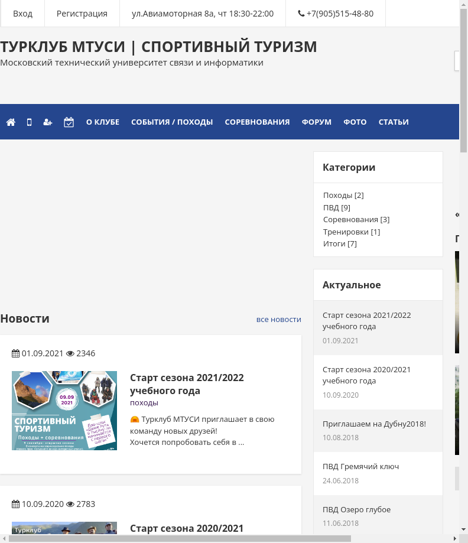Select the ПВД [9] category

click(337, 207)
